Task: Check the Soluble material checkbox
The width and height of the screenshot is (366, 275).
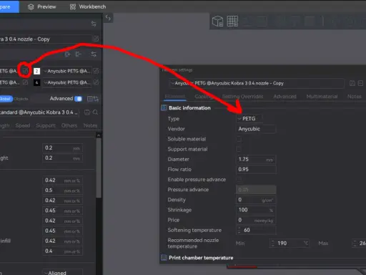Action: (x=239, y=139)
